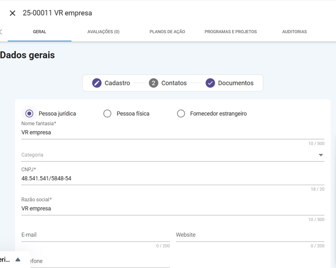Expand the collapsed bottom-left panel arrow
Viewport: 336px width, 268px height.
pyautogui.click(x=18, y=259)
